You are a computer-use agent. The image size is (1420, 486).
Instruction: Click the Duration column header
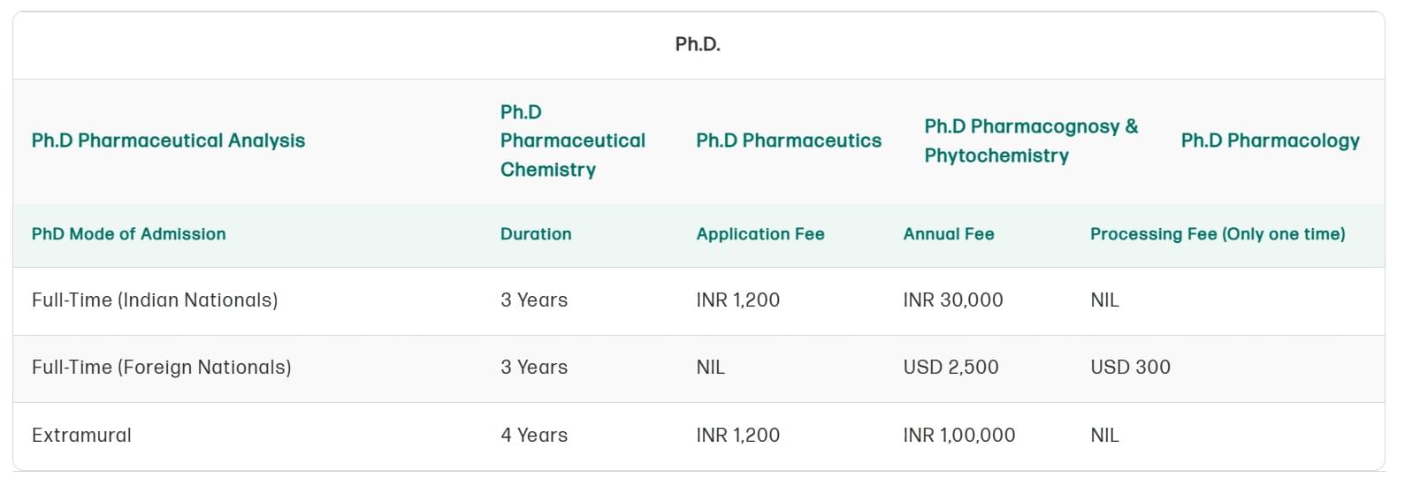536,234
